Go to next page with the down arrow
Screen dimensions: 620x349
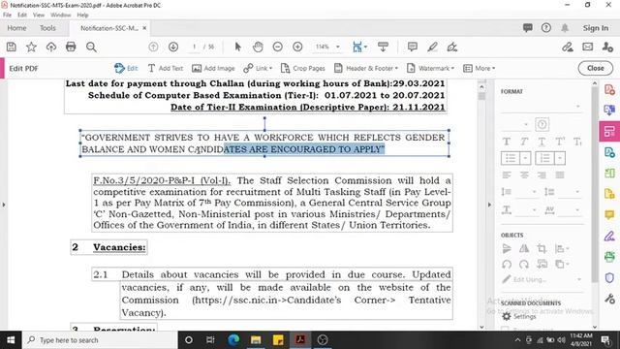[173, 48]
